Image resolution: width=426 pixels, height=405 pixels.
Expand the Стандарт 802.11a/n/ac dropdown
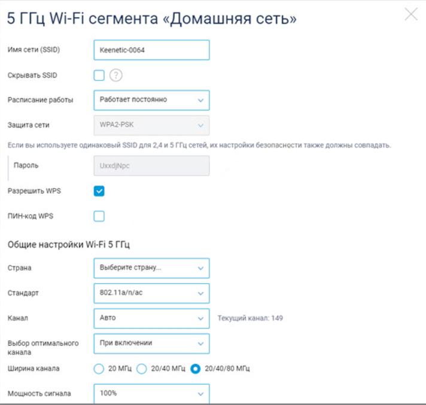pyautogui.click(x=151, y=293)
